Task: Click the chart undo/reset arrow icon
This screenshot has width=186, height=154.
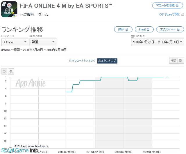Action: point(4,71)
